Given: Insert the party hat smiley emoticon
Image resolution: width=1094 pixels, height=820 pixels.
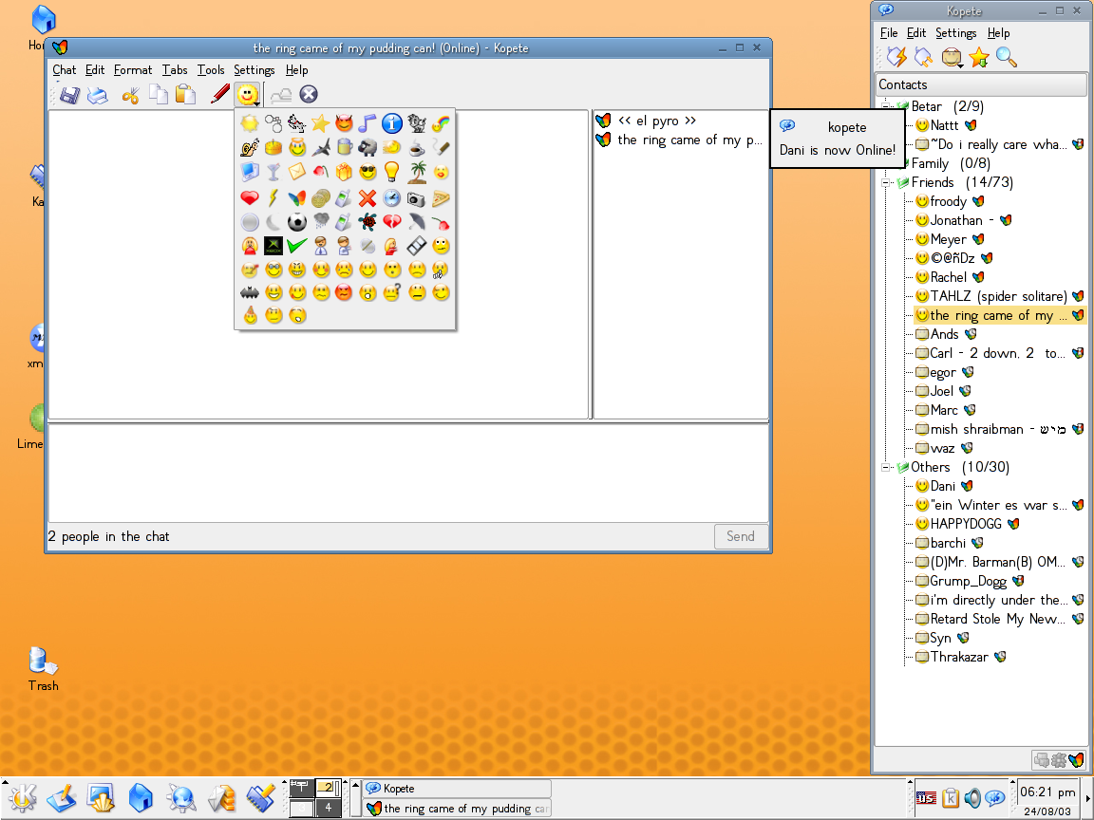Looking at the screenshot, I should (250, 316).
